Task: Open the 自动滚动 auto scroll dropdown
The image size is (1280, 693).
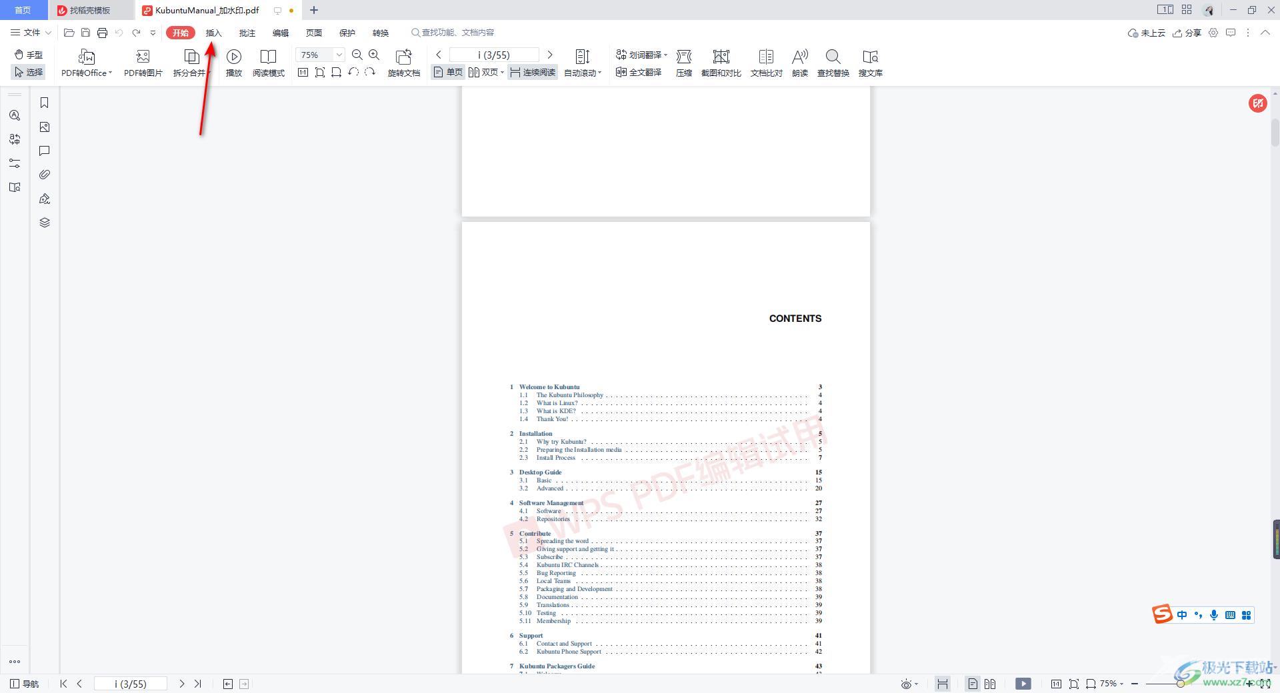Action: (583, 64)
